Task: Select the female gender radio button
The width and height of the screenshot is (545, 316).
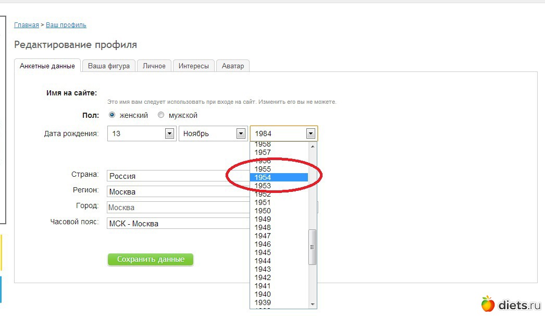Action: point(112,115)
